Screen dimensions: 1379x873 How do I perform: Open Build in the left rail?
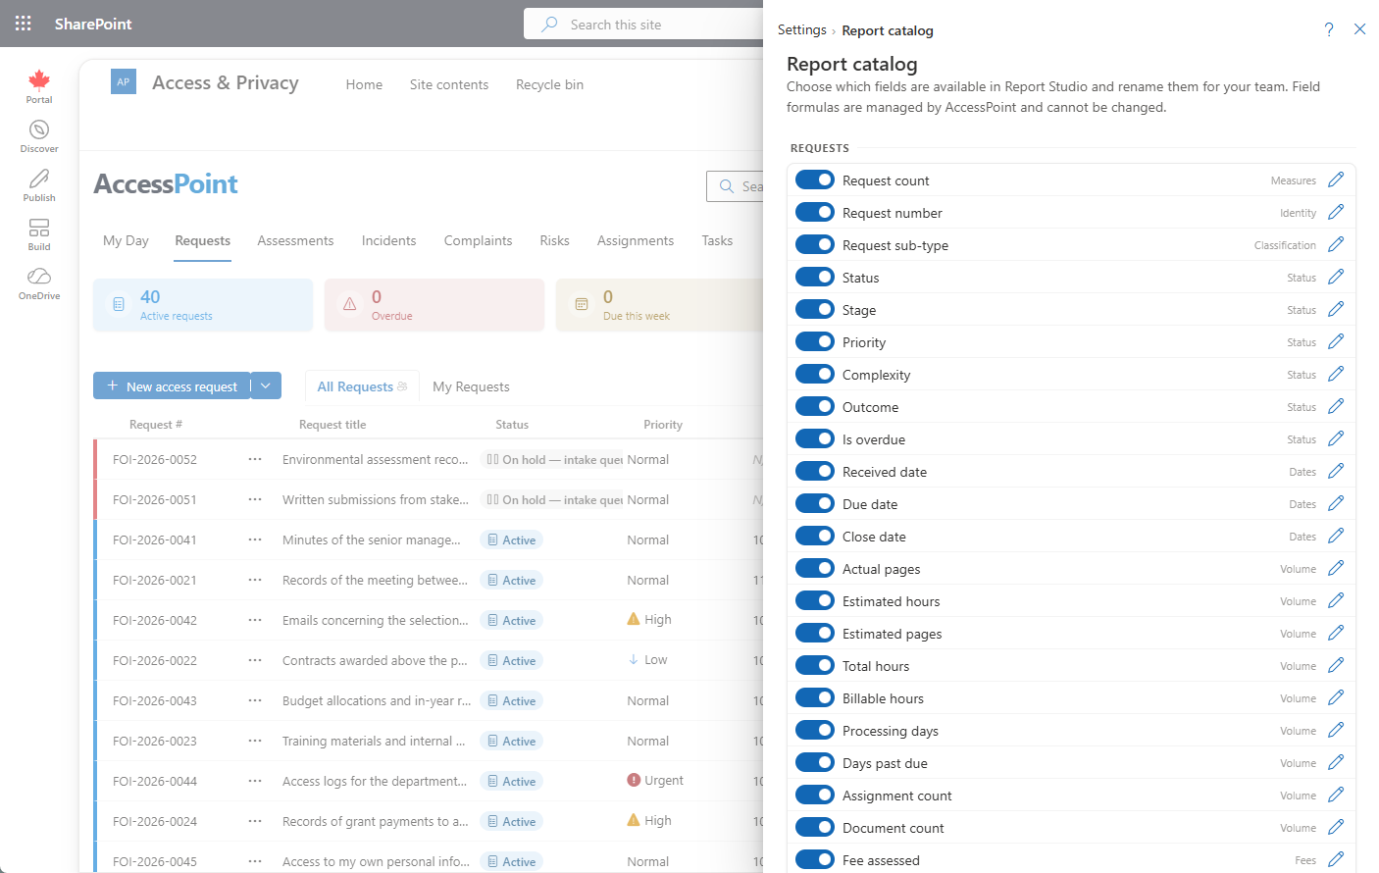[39, 234]
